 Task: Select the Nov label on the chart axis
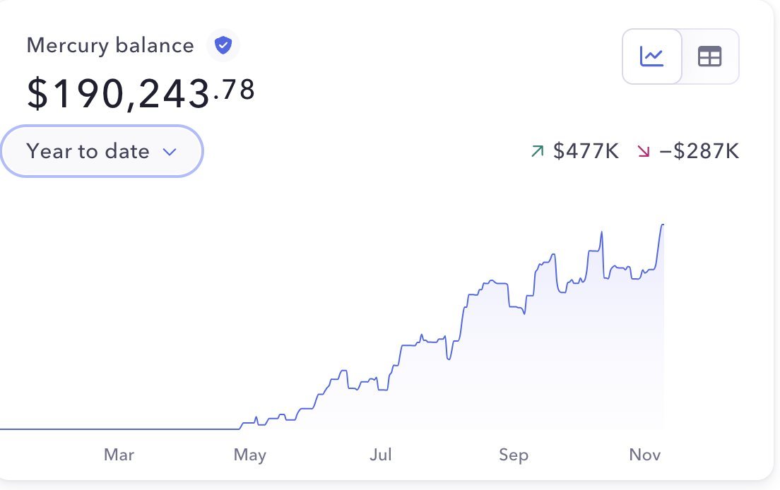(x=645, y=455)
